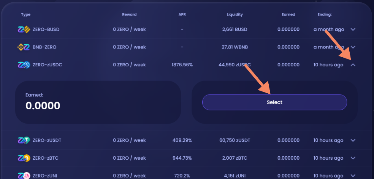This screenshot has height=179, width=374.
Task: Expand the ZERO-zUNI farm row chevron
Action: pyautogui.click(x=353, y=176)
